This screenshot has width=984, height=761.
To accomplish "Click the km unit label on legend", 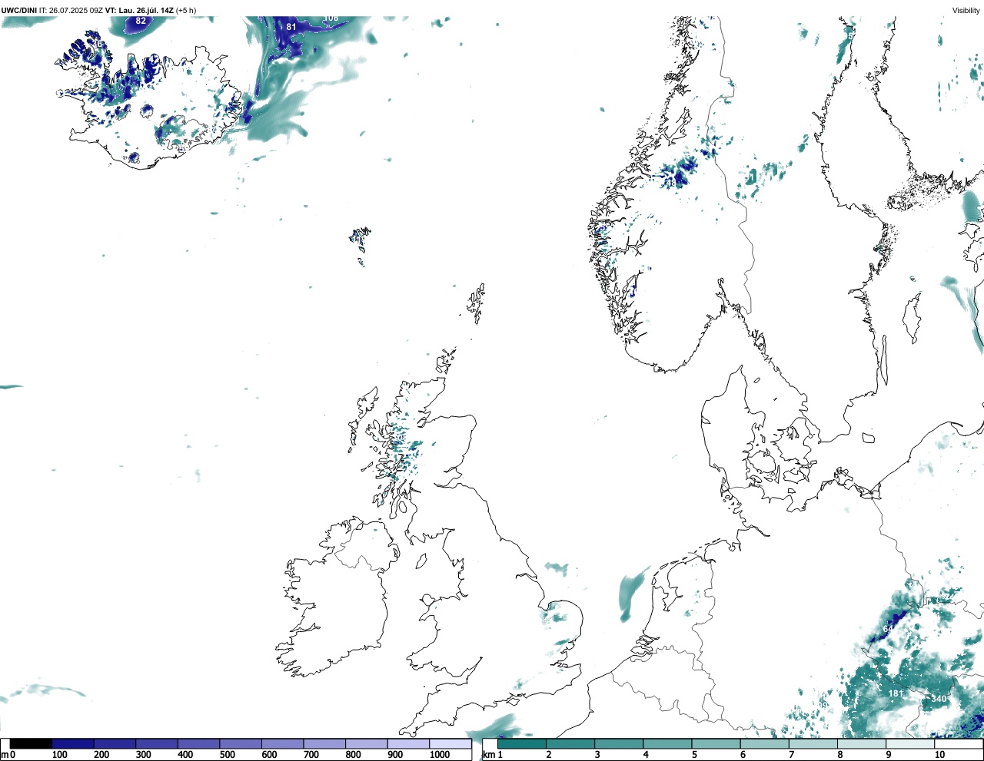I will [x=490, y=755].
